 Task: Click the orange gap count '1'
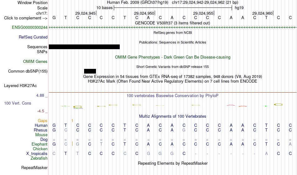tap(72, 121)
